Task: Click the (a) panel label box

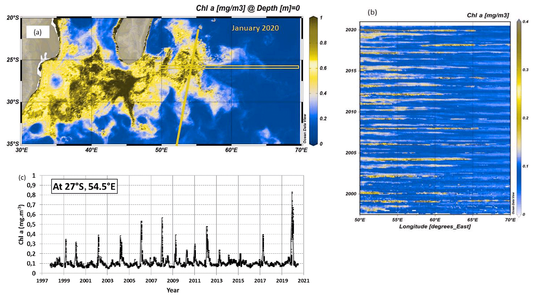Action: 38,32
